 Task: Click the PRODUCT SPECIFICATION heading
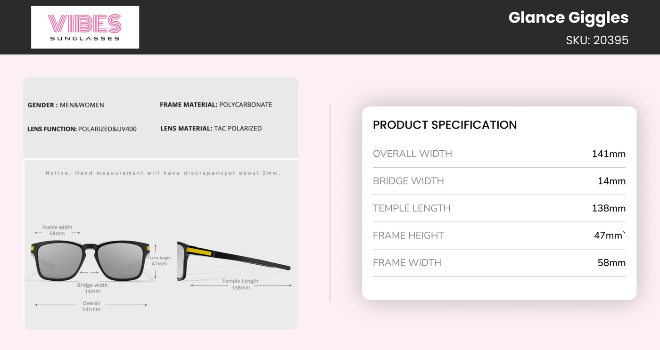pyautogui.click(x=445, y=125)
